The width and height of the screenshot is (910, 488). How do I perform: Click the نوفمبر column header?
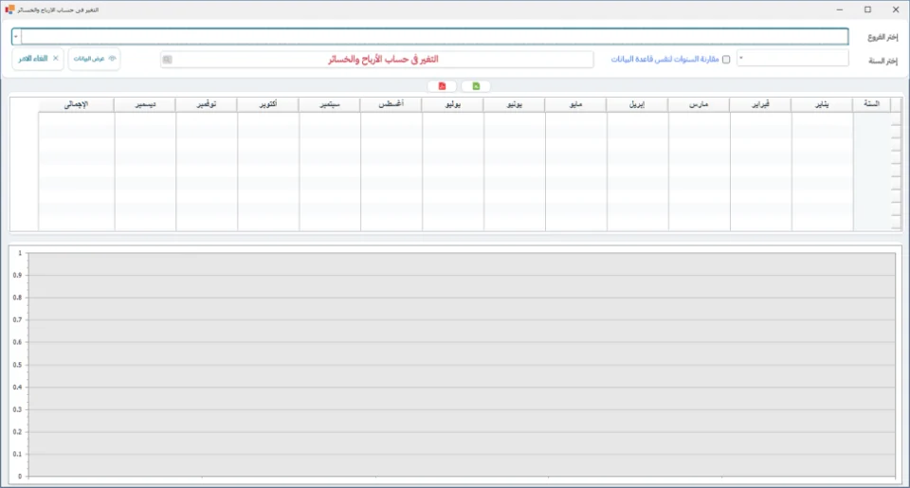pyautogui.click(x=207, y=104)
